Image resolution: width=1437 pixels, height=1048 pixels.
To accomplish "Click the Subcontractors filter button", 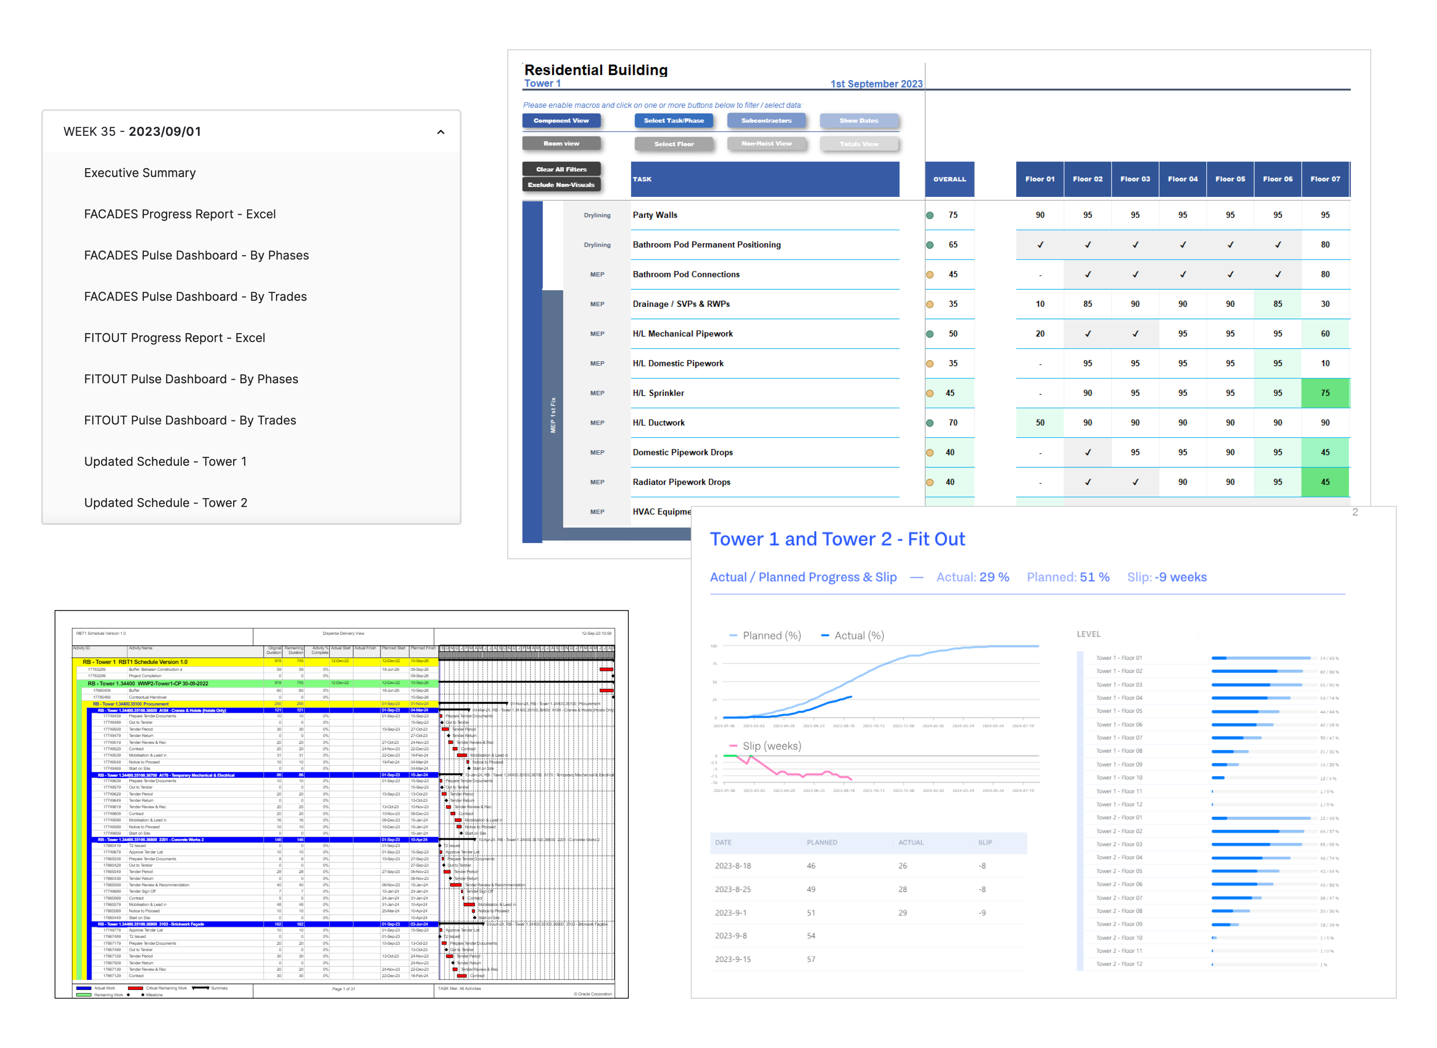I will point(766,121).
